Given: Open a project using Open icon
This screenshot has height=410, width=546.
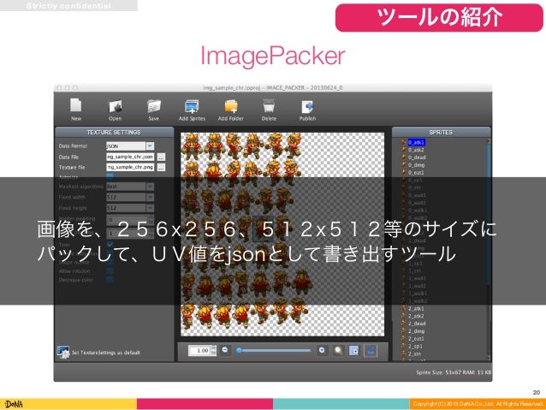Looking at the screenshot, I should (x=115, y=110).
